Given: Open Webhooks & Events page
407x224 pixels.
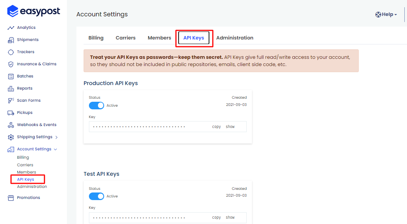Looking at the screenshot, I should 36,125.
